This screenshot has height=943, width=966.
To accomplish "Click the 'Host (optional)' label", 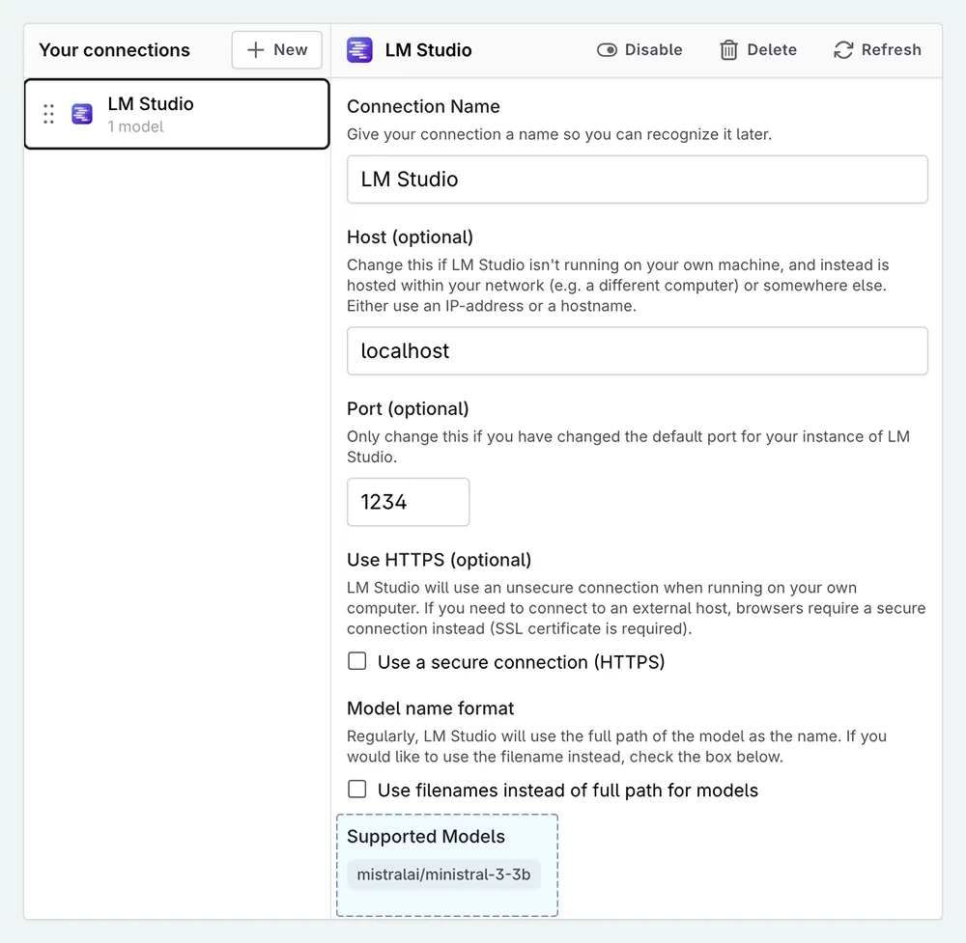I will 410,237.
